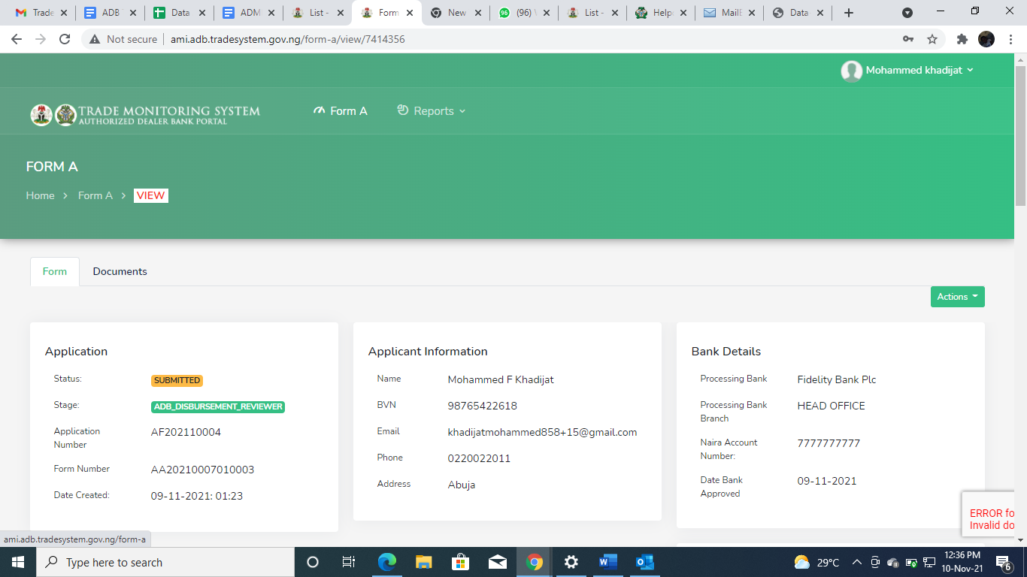The image size is (1027, 577).
Task: Click the user avatar picture
Action: 851,71
